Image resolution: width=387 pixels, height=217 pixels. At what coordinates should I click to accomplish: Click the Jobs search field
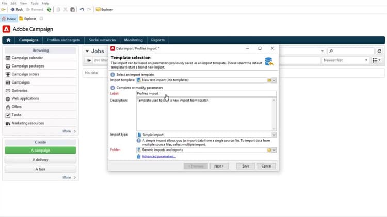point(351,51)
